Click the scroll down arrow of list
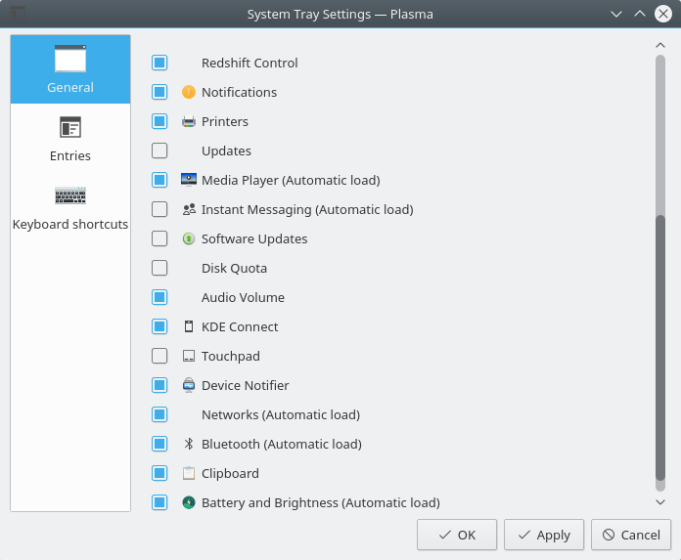 pyautogui.click(x=660, y=502)
